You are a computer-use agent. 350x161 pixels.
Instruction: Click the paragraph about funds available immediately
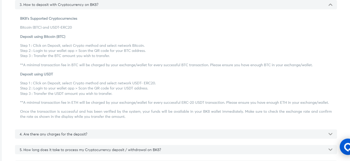point(176,114)
